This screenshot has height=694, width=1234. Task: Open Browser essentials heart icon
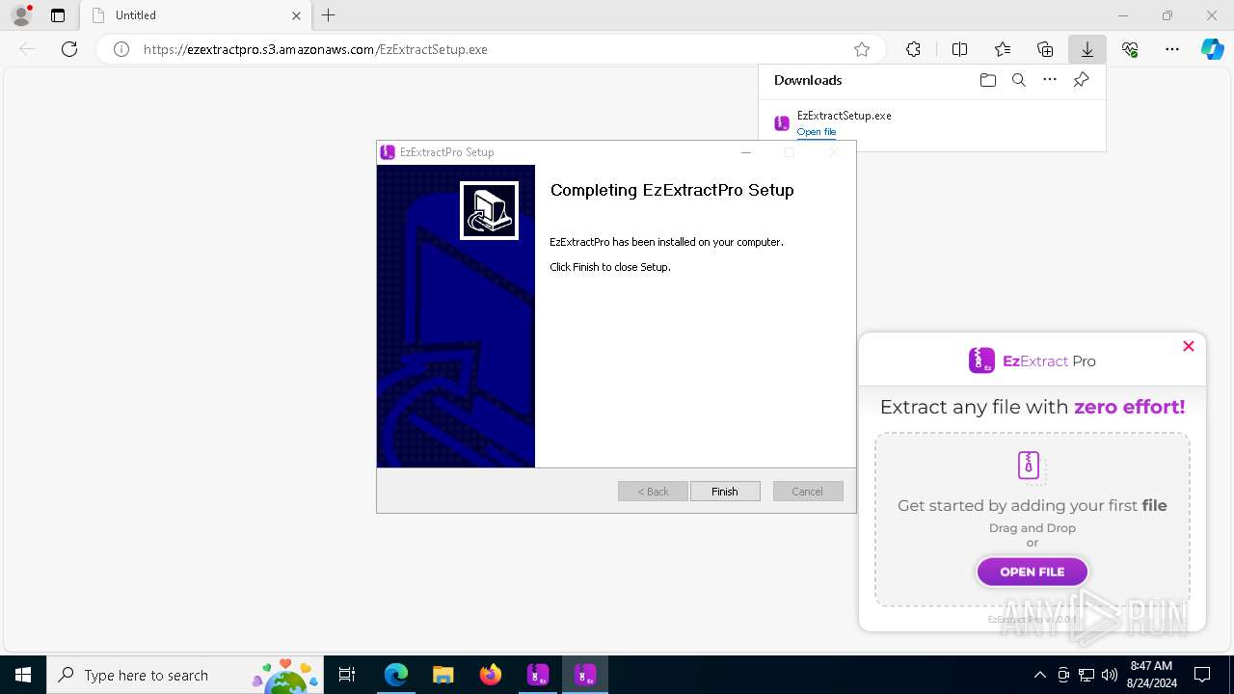[1130, 49]
